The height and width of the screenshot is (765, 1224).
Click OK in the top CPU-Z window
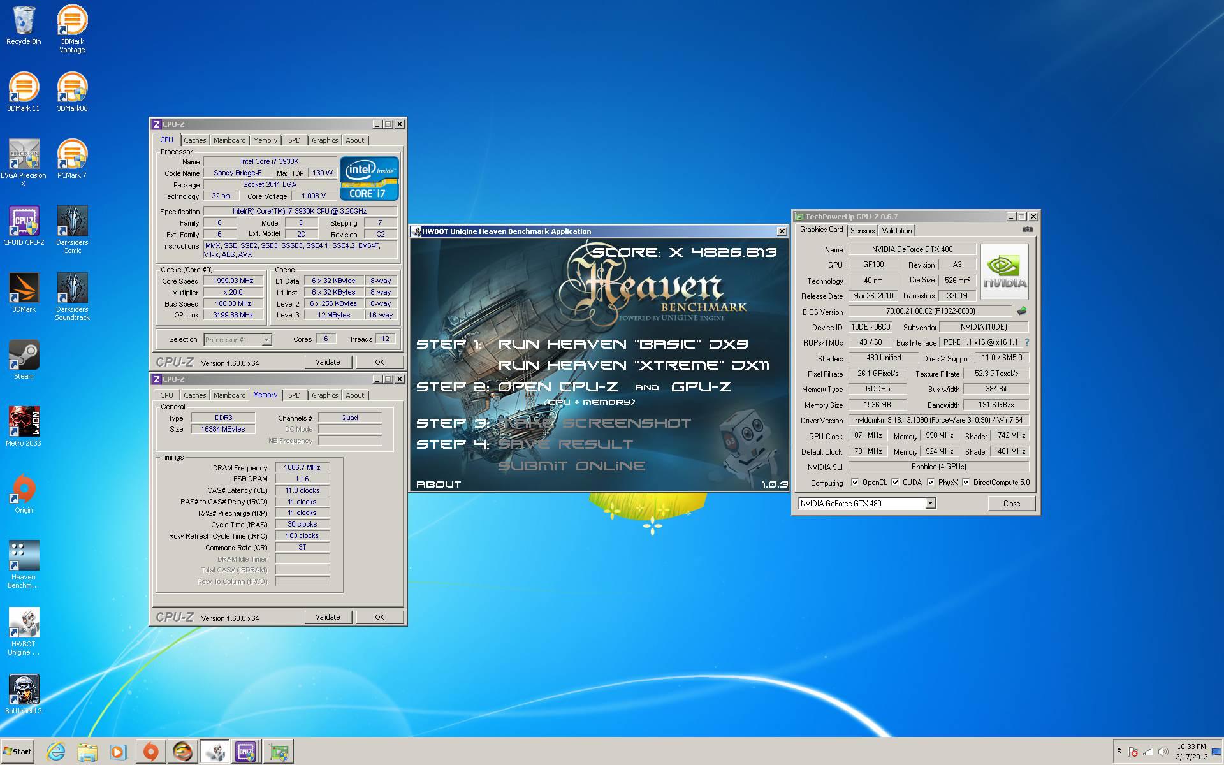click(379, 362)
